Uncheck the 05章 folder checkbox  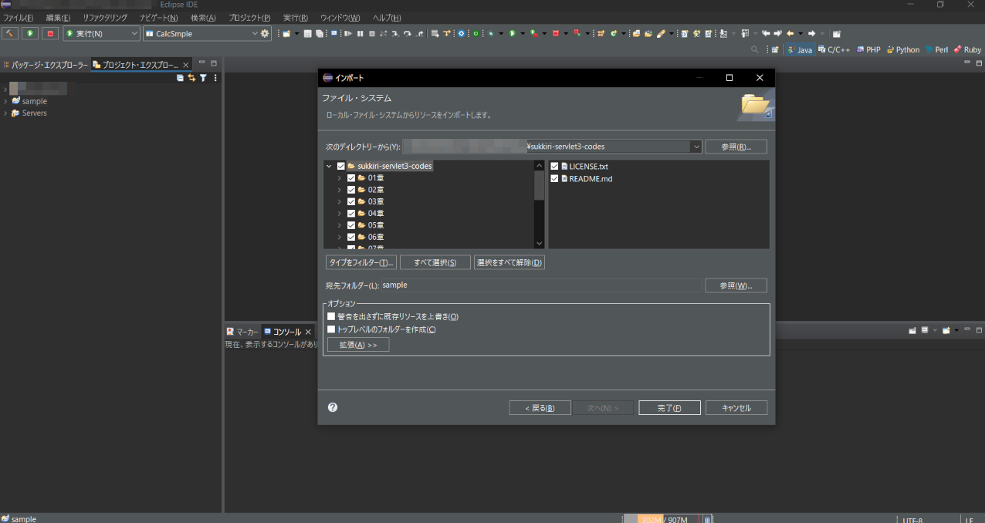[351, 225]
